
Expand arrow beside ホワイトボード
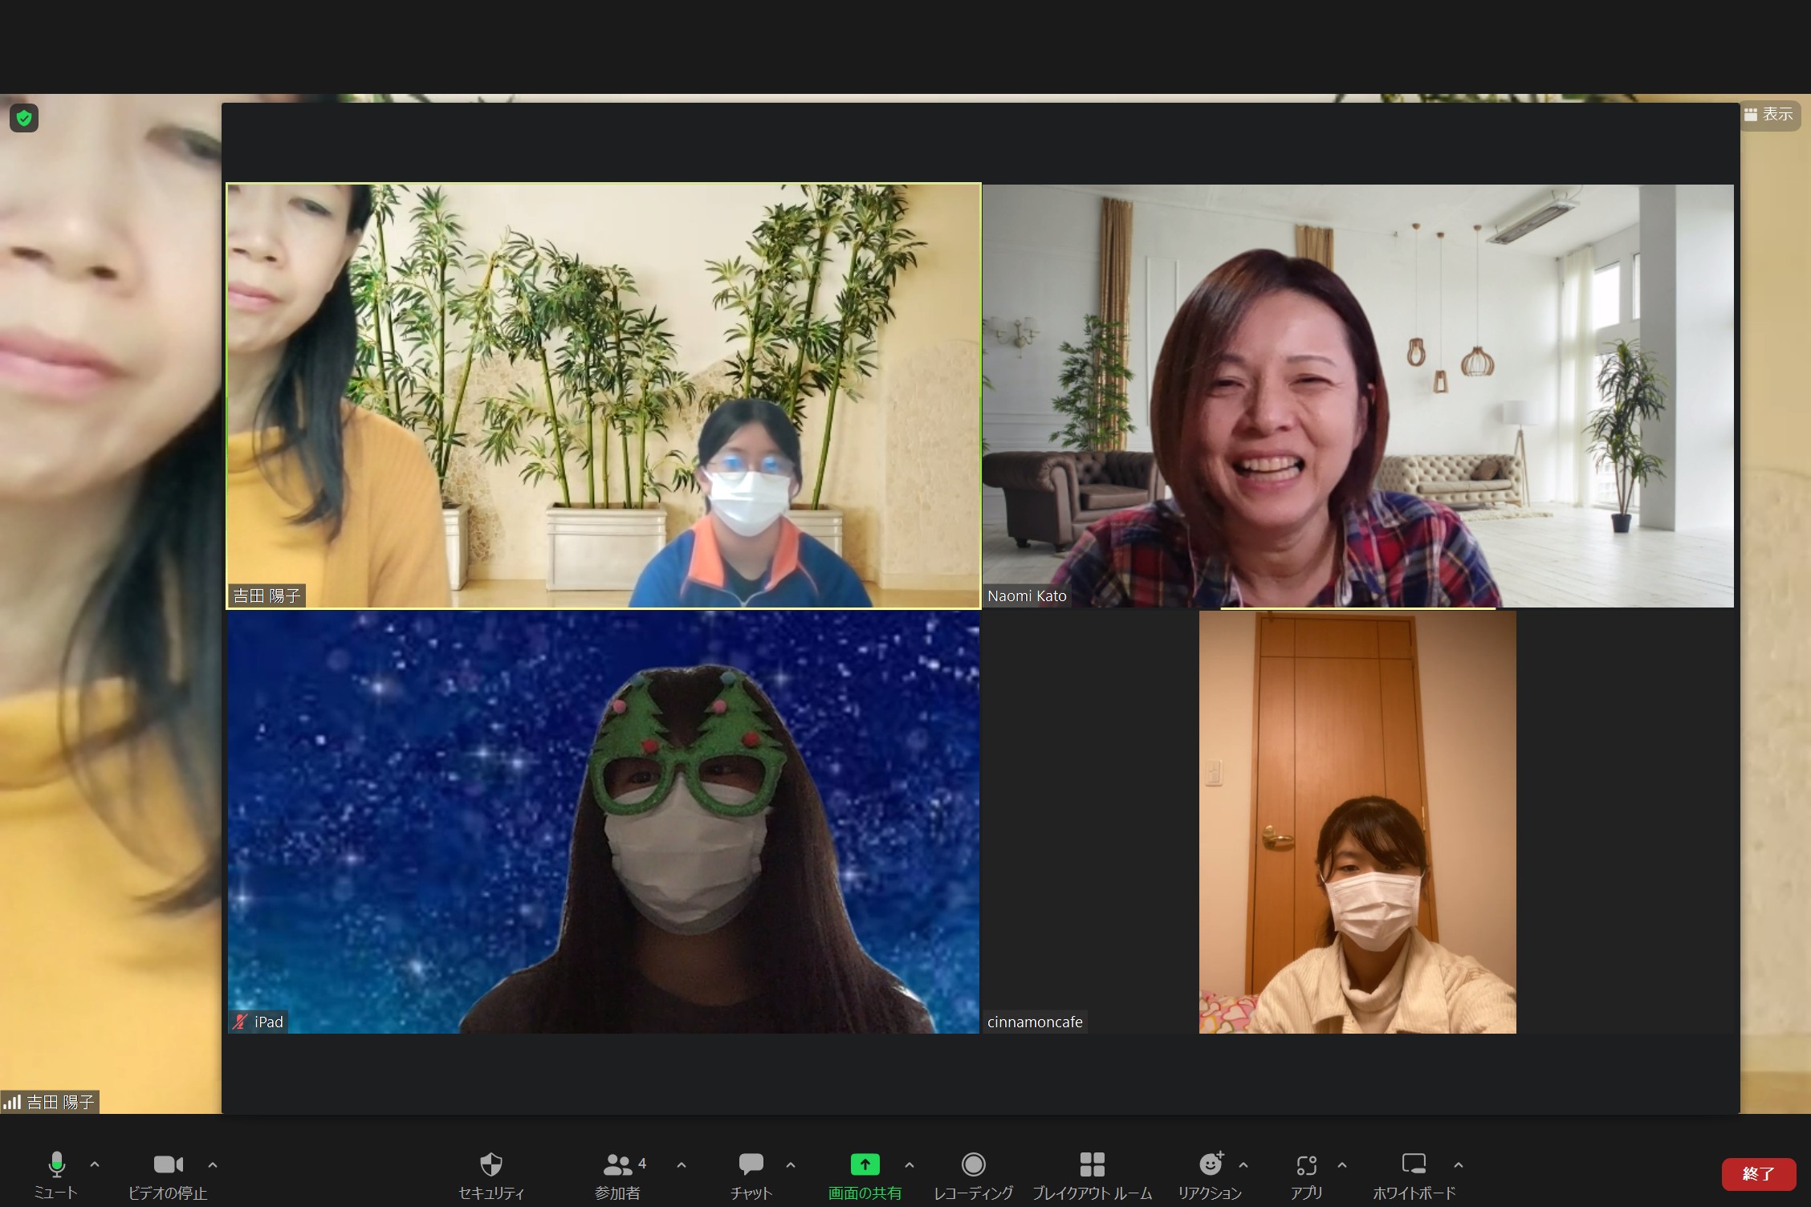pos(1459,1164)
